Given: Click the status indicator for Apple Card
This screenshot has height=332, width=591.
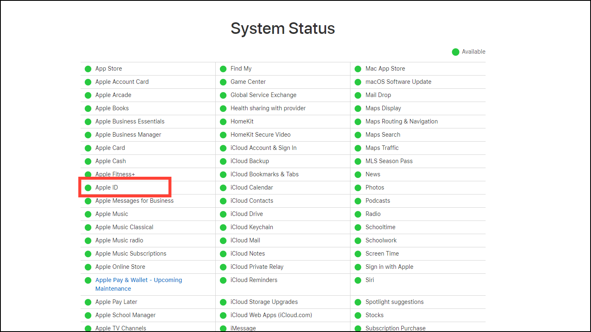Looking at the screenshot, I should 88,148.
